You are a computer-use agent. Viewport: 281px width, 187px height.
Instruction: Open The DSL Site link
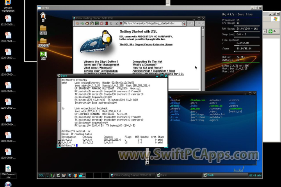point(127,44)
